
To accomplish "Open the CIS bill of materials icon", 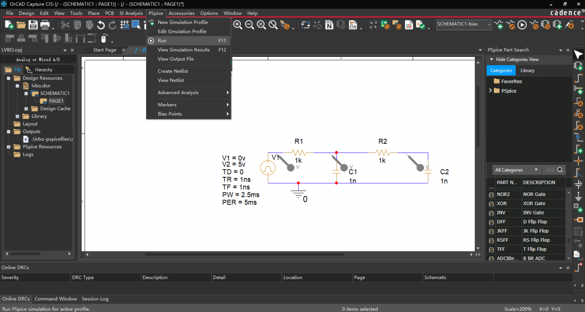I will pos(353,25).
